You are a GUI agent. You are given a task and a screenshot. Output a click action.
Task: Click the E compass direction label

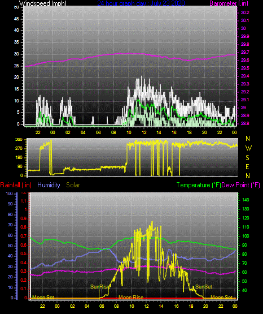coord(247,167)
